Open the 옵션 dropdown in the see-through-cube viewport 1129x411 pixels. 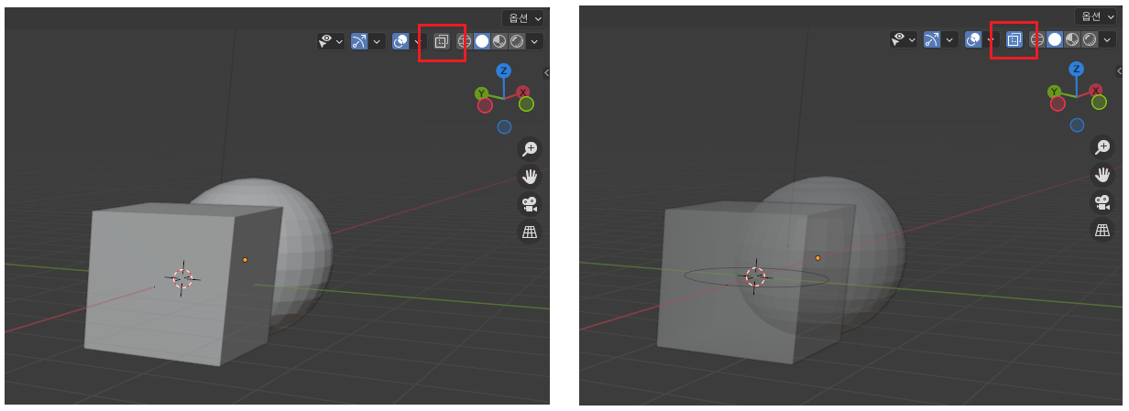tap(1096, 16)
